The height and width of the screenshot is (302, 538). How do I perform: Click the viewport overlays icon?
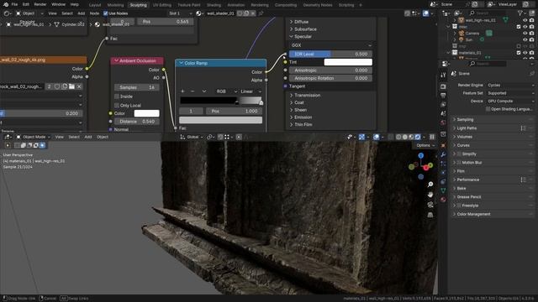click(377, 137)
